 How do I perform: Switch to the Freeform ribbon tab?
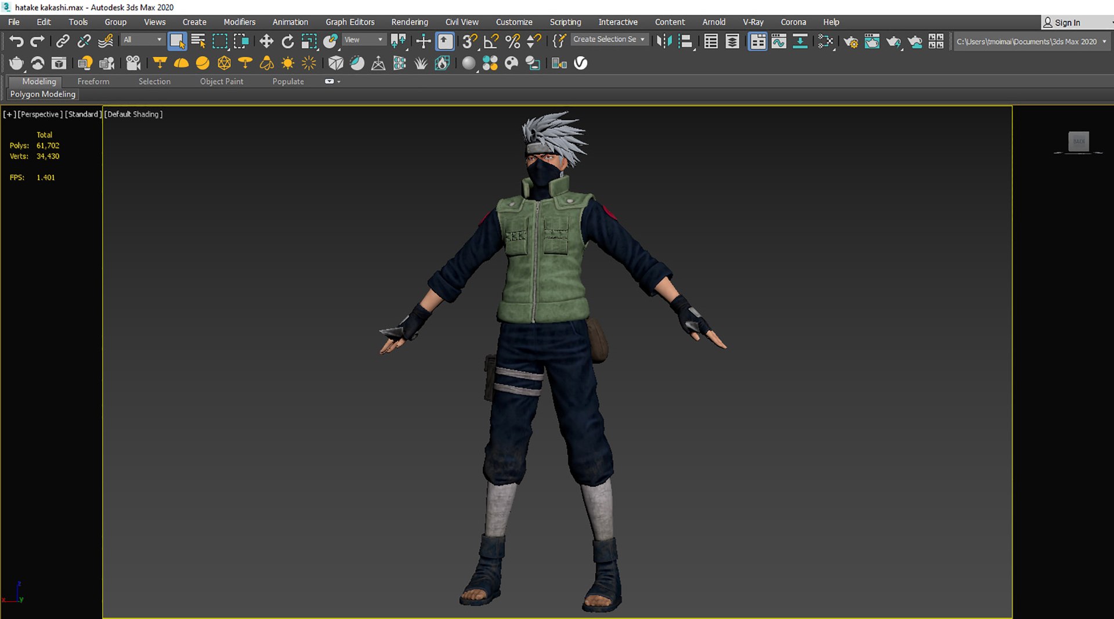click(93, 82)
